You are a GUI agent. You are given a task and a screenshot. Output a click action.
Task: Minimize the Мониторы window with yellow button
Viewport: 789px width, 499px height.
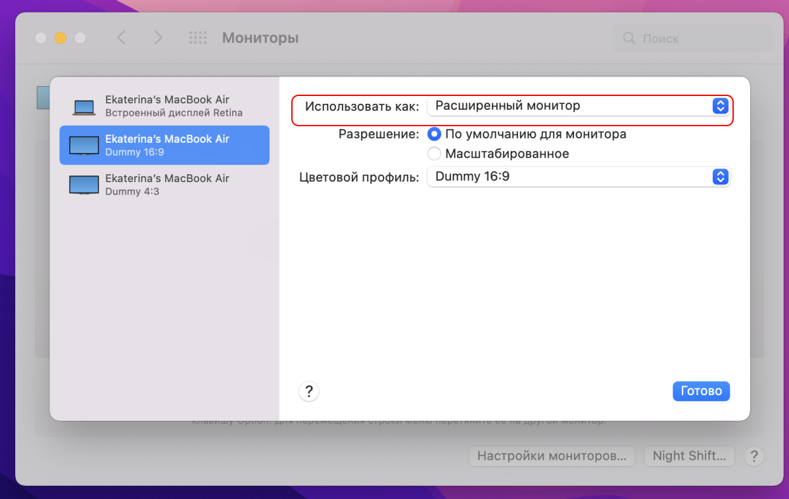60,38
